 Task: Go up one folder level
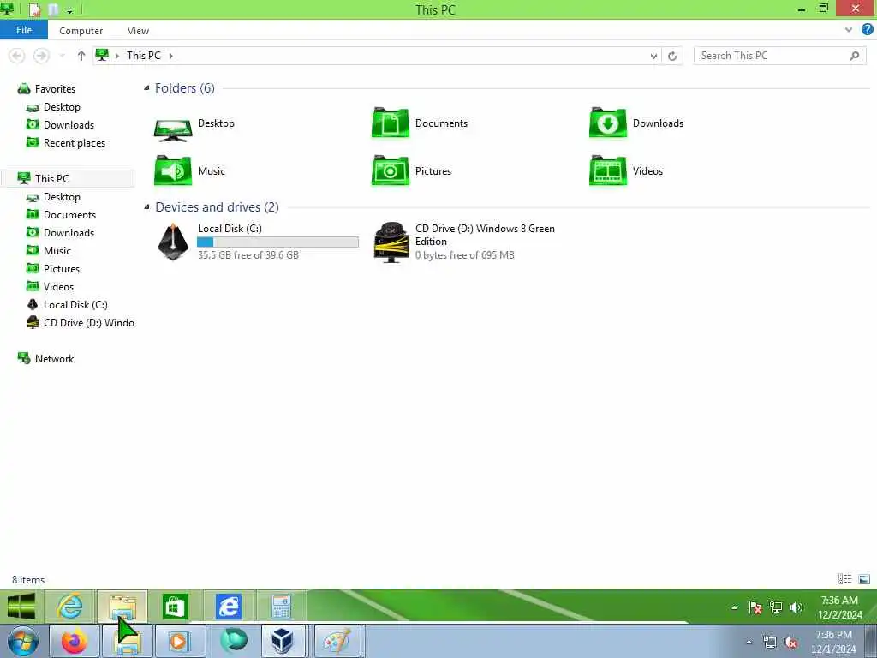[81, 56]
